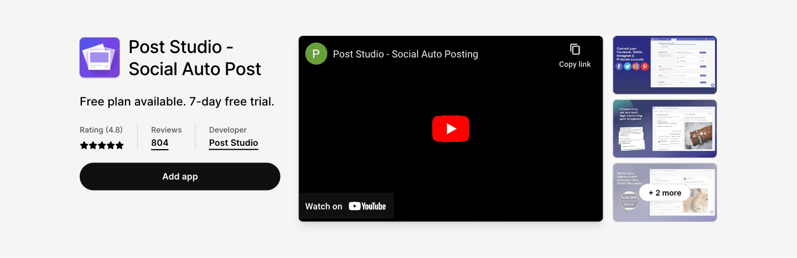Open the Connect your Facebook accounts screenshot thumbnail
This screenshot has width=797, height=258.
[x=665, y=65]
